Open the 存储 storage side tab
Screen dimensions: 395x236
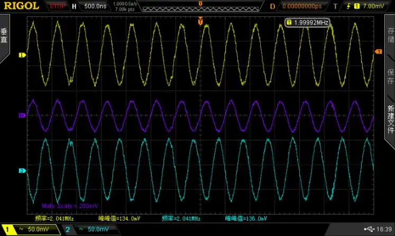point(390,35)
